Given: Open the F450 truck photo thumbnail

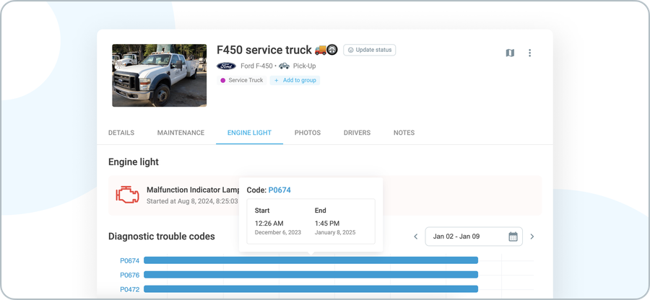Looking at the screenshot, I should [159, 75].
